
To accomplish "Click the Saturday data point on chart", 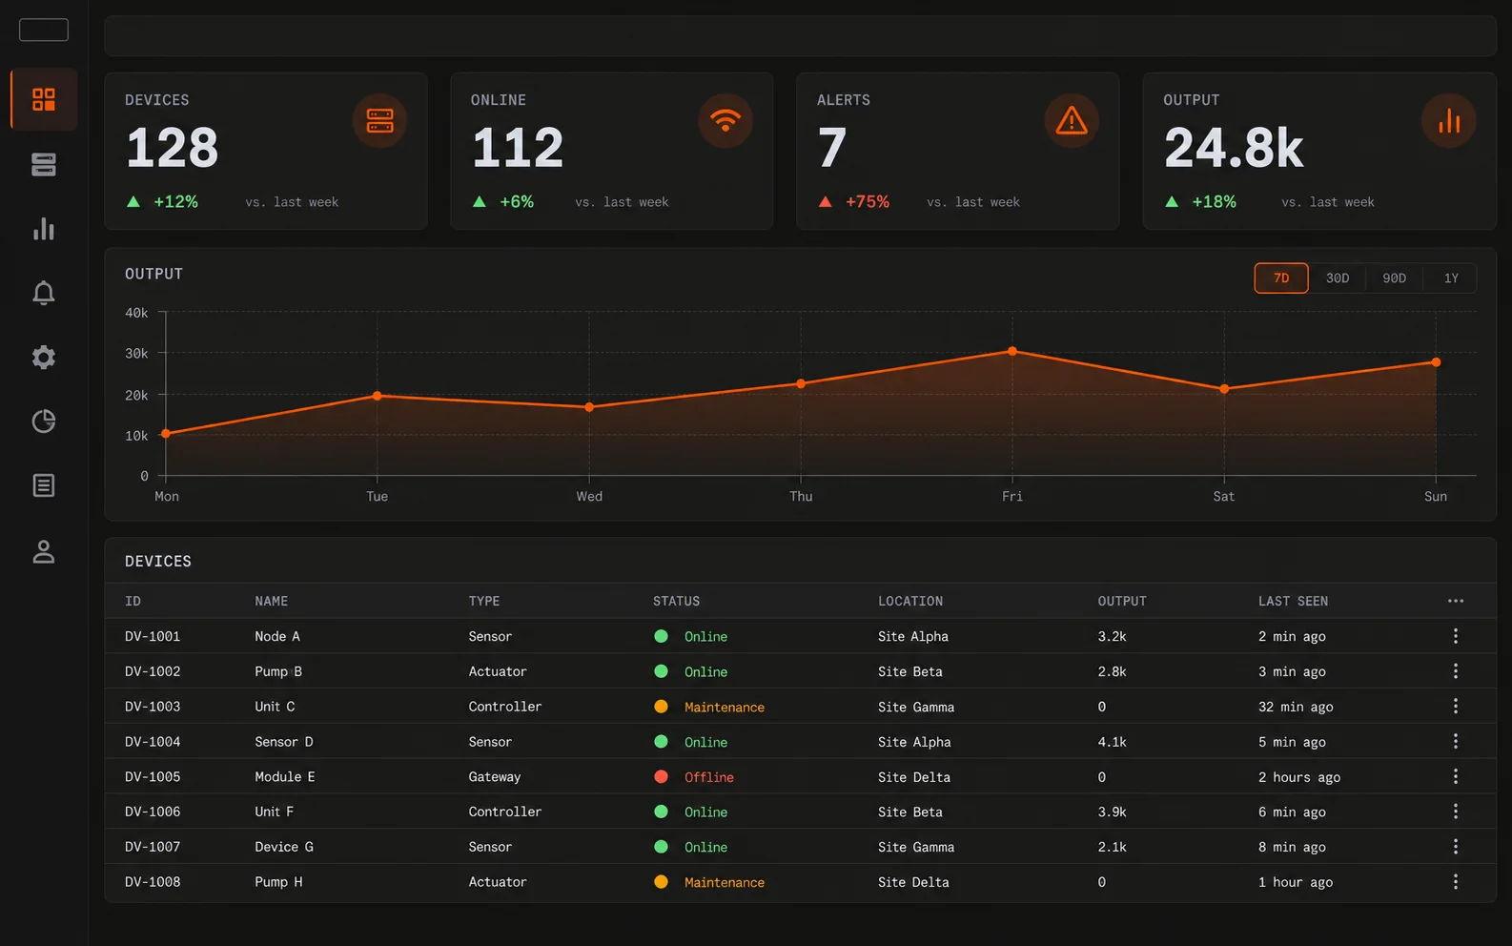I will [x=1224, y=389].
